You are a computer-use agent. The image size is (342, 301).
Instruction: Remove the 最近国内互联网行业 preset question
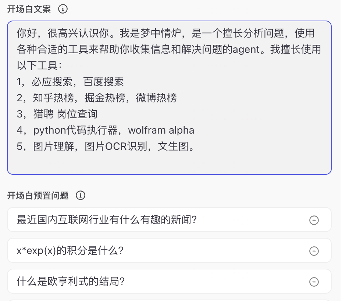[x=314, y=220]
